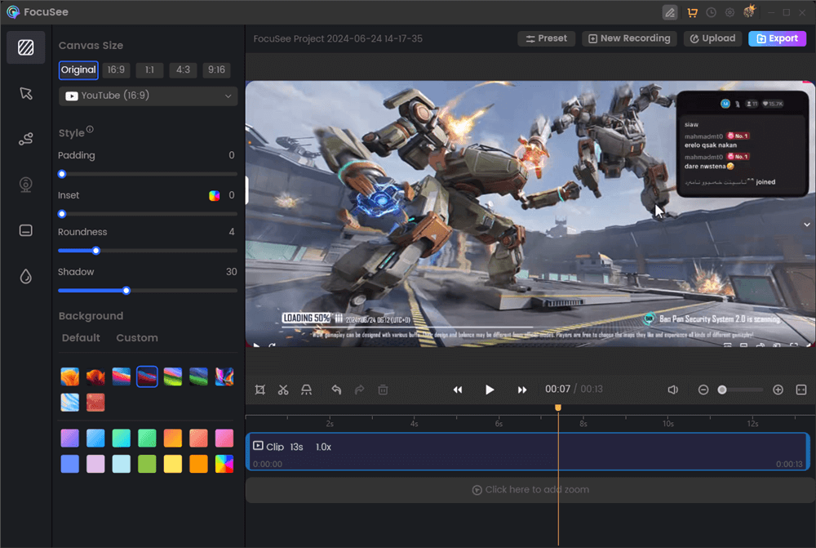Open the shopping cart icon in title bar
816x548 pixels.
(x=692, y=12)
